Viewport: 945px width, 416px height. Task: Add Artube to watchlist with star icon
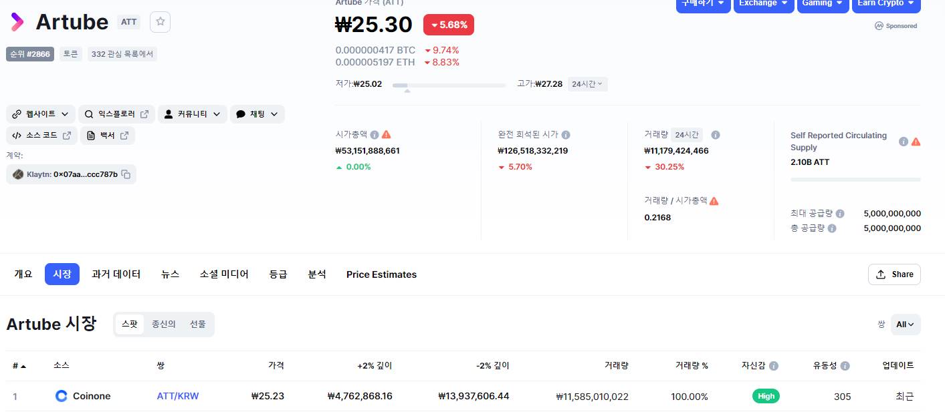[x=161, y=22]
